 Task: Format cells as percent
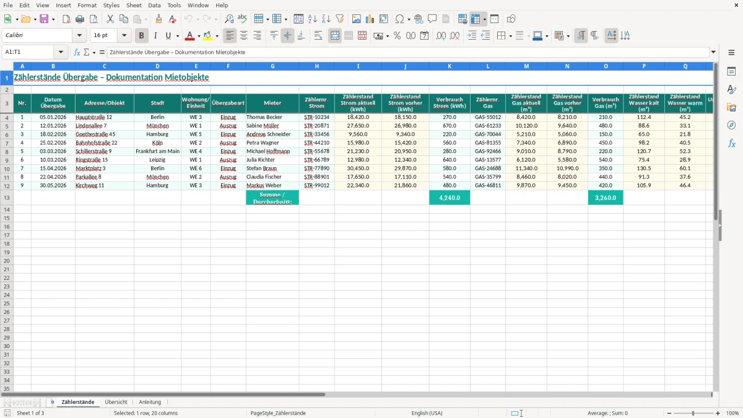[397, 35]
